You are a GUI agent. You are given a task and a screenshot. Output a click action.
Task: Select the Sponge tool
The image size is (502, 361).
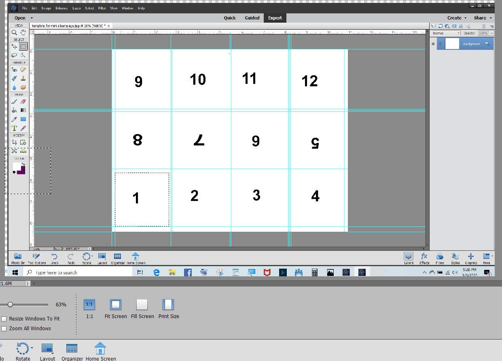pyautogui.click(x=23, y=87)
